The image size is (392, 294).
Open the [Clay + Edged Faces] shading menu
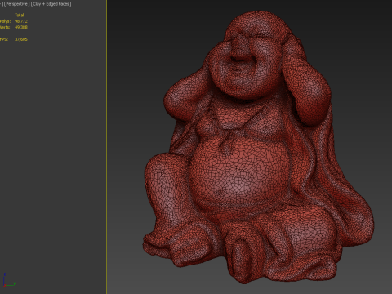[51, 4]
